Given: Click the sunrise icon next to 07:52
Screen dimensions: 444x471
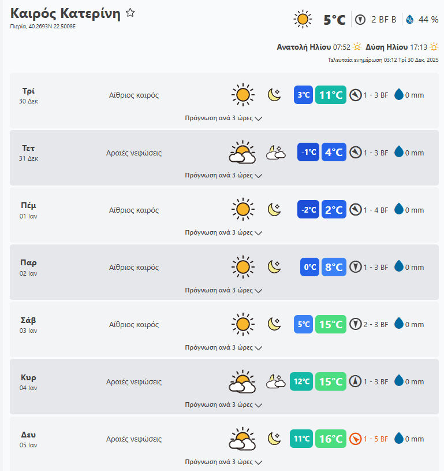Looking at the screenshot, I should pos(357,47).
